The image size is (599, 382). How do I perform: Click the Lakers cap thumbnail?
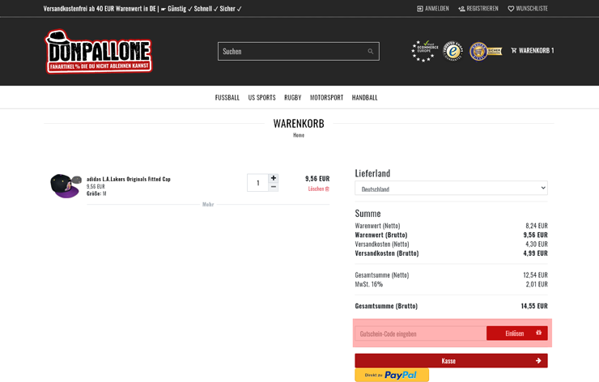point(66,185)
